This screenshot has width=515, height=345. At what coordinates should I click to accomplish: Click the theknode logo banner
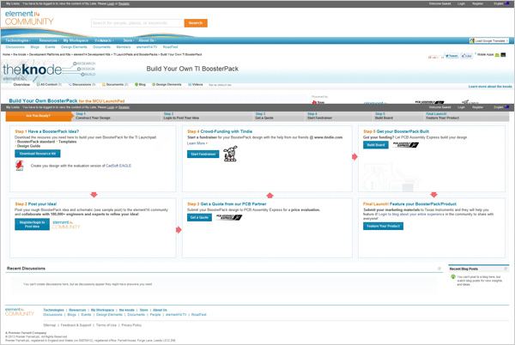tap(49, 70)
